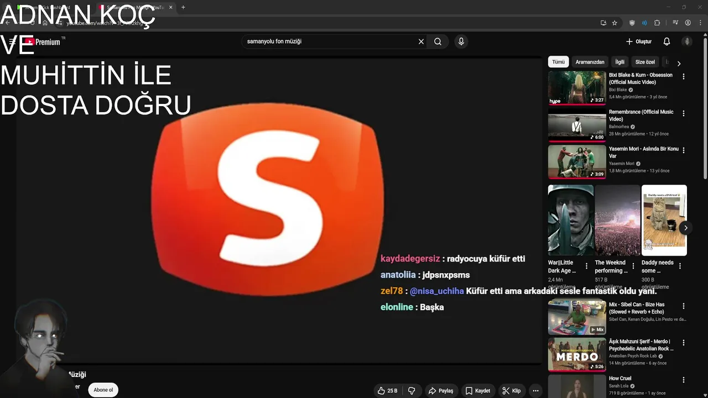Open Balmorhea channel link
This screenshot has width=708, height=398.
[619, 127]
